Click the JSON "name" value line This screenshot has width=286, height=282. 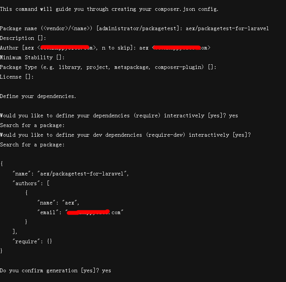[70, 174]
